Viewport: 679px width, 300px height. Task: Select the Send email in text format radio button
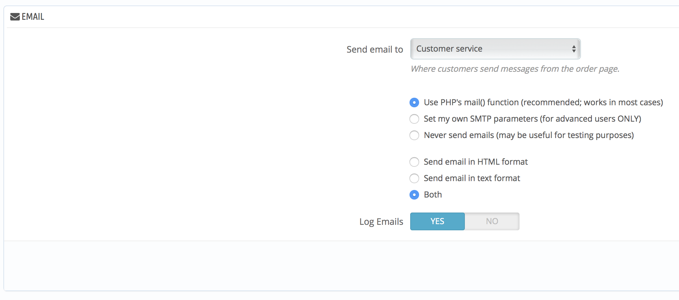pyautogui.click(x=414, y=178)
